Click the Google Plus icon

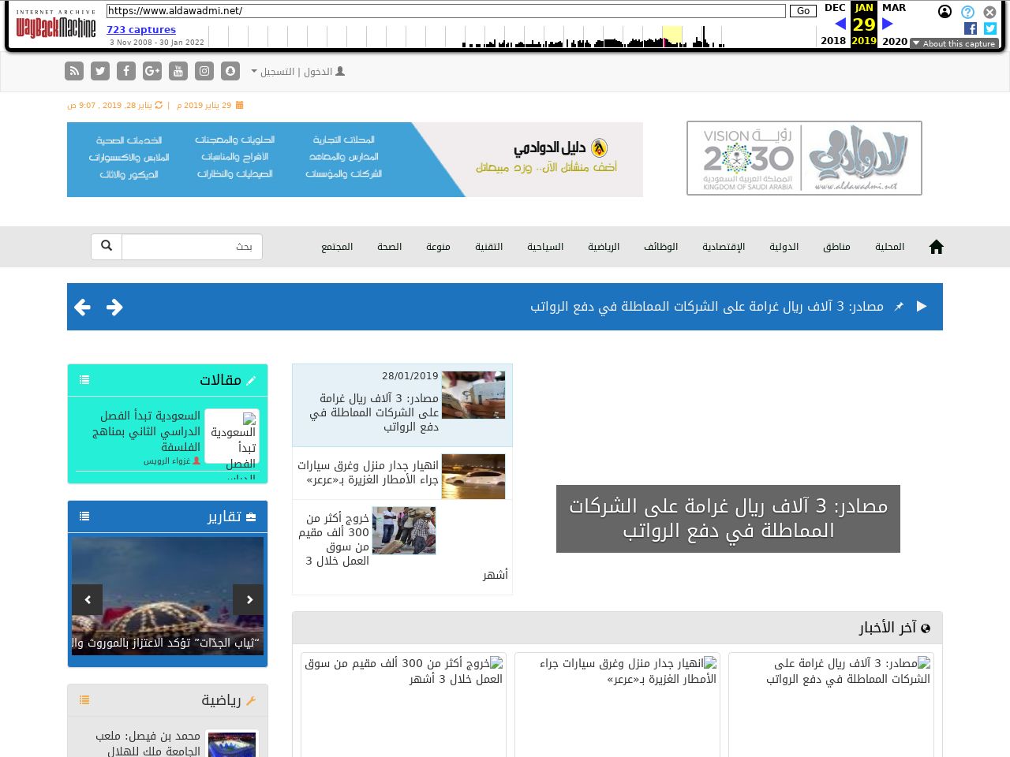coord(152,71)
